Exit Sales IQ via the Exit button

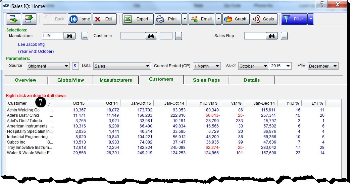pyautogui.click(x=104, y=19)
